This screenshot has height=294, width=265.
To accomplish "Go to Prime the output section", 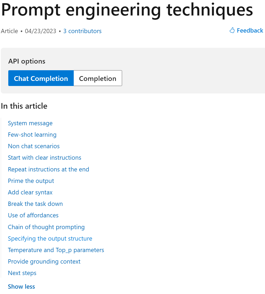I will point(31,181).
